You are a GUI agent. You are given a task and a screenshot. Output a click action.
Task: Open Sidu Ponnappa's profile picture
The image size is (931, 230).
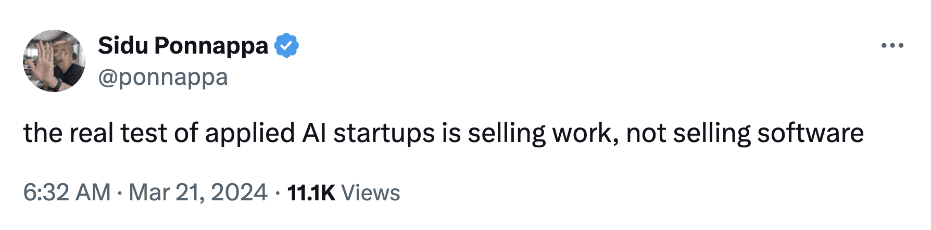point(54,61)
